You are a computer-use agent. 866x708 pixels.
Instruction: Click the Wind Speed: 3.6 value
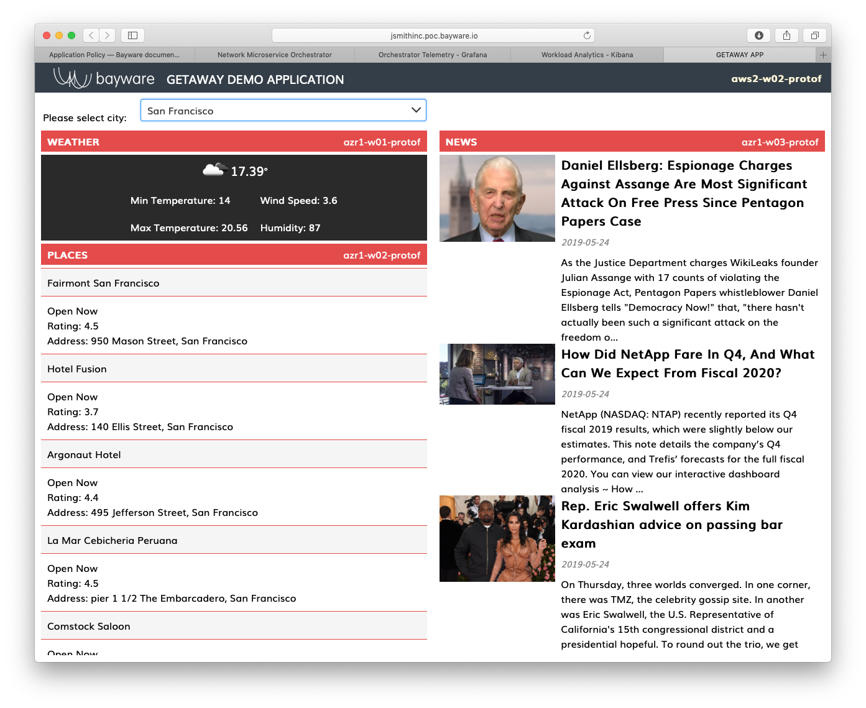click(x=298, y=201)
